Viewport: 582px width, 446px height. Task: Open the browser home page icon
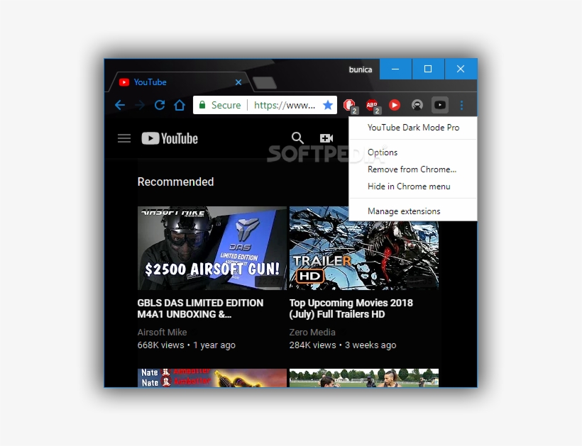point(180,105)
